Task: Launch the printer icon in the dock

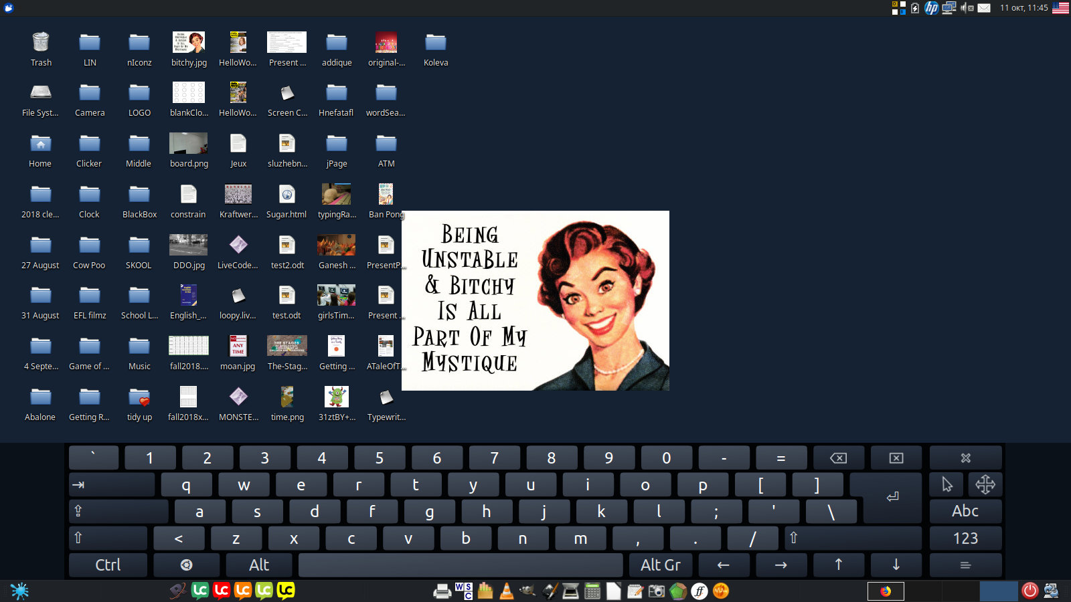Action: click(x=442, y=591)
